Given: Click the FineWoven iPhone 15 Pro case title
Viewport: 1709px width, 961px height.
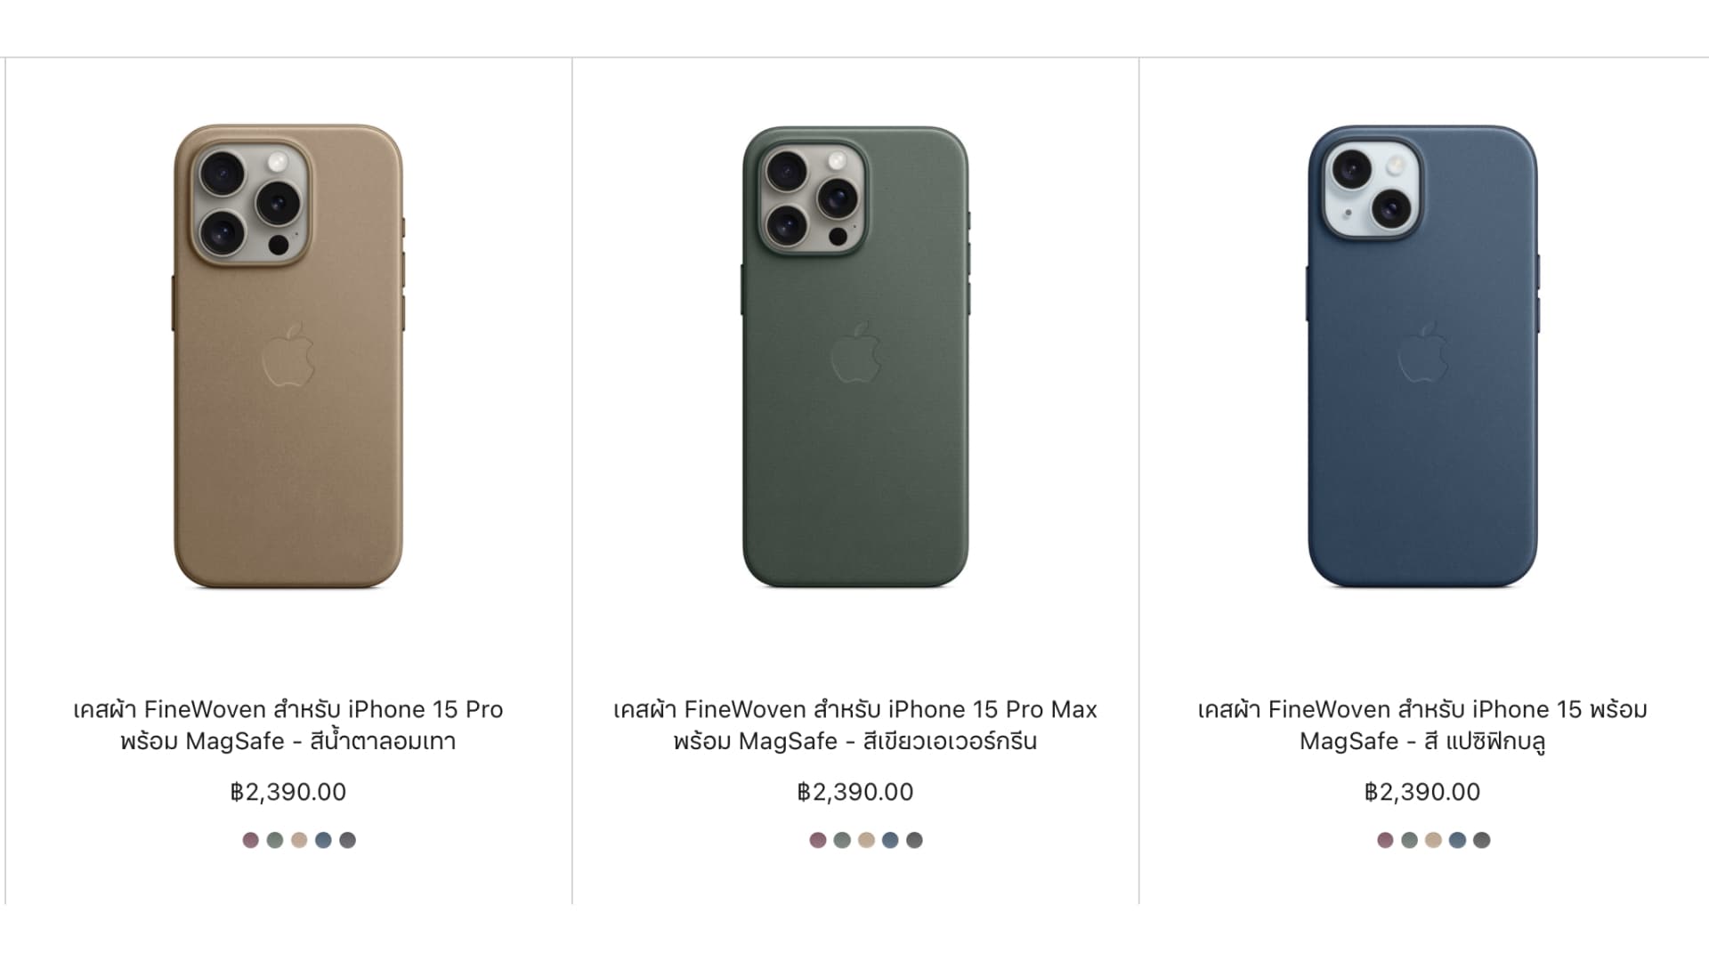Looking at the screenshot, I should coord(288,725).
